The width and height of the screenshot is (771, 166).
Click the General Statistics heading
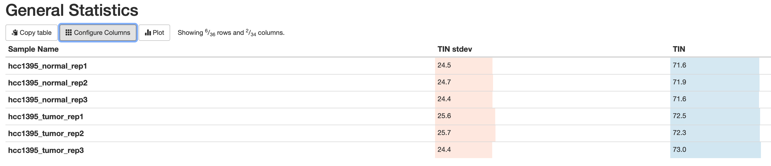pyautogui.click(x=72, y=10)
